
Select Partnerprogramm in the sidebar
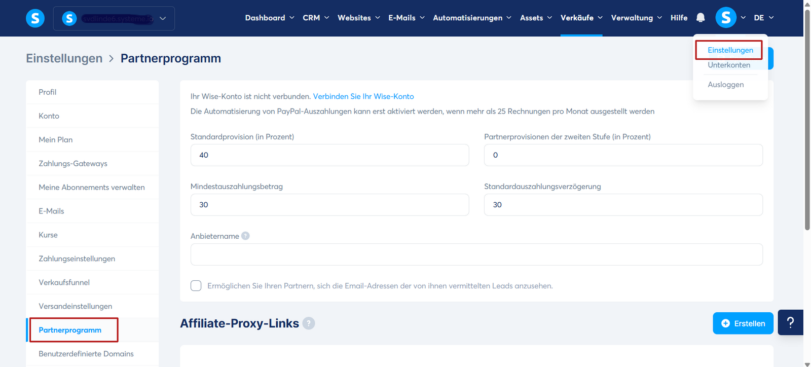click(92, 330)
